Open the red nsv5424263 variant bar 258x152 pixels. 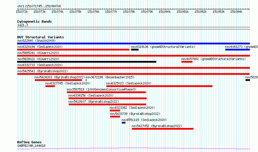tap(58, 80)
